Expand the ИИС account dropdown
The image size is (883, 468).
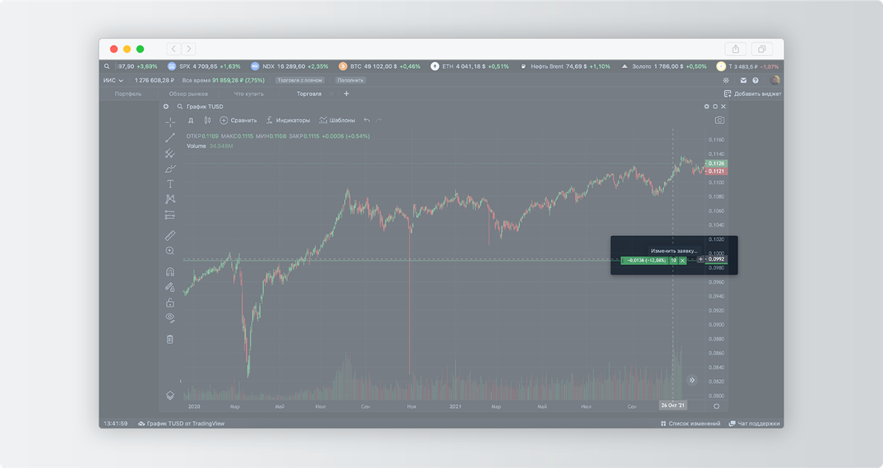pyautogui.click(x=114, y=80)
